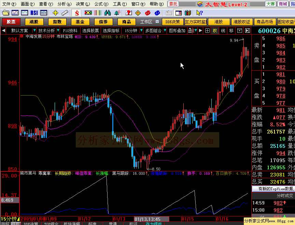Open the 帮助 menu
The image size is (295, 225).
coord(156,4)
